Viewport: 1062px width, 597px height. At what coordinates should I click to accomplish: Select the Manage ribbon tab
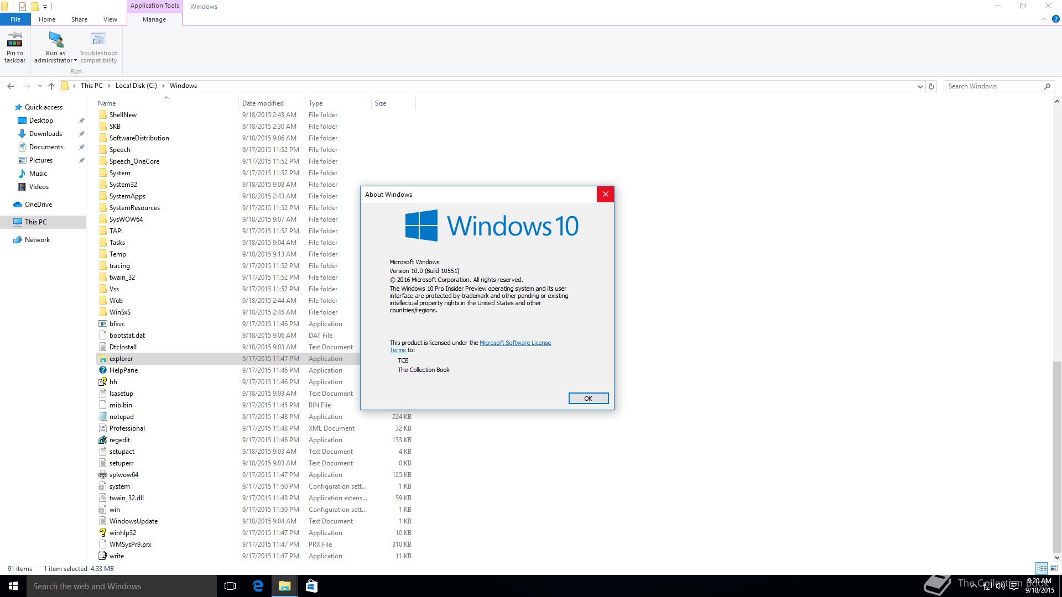[x=154, y=19]
